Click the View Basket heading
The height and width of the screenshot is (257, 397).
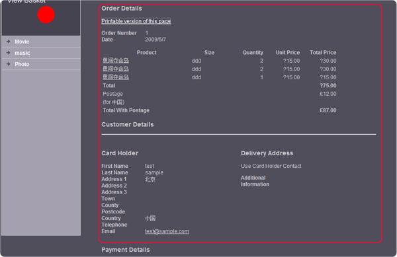26,1
